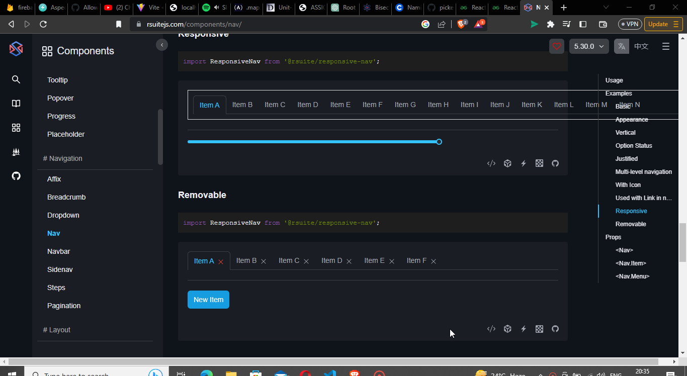
Task: Switch language to 中文
Action: point(642,46)
